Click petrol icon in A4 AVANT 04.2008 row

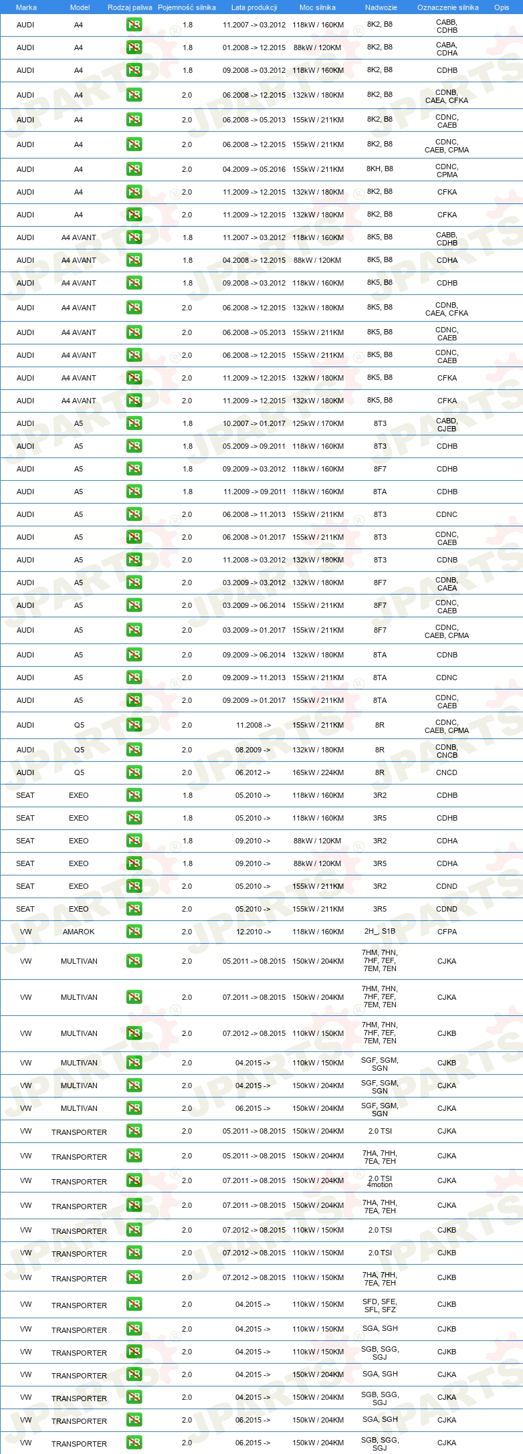click(x=134, y=260)
